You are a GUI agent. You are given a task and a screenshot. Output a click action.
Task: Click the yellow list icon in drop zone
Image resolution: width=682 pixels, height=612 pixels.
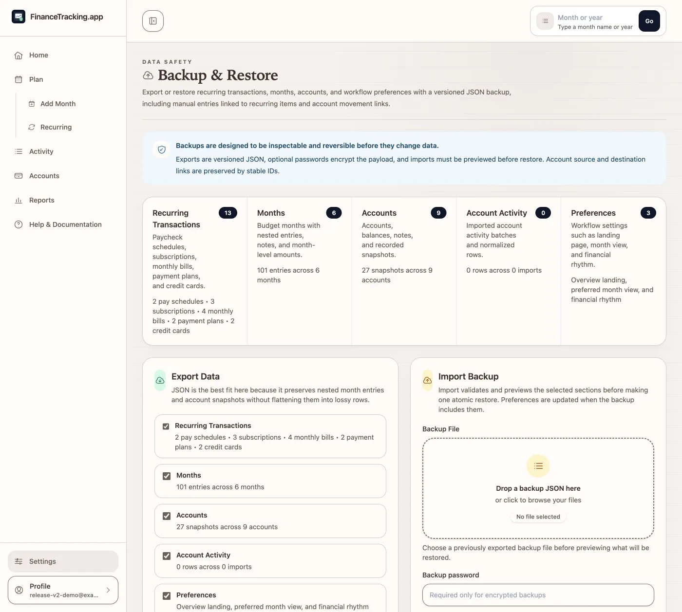pyautogui.click(x=538, y=466)
